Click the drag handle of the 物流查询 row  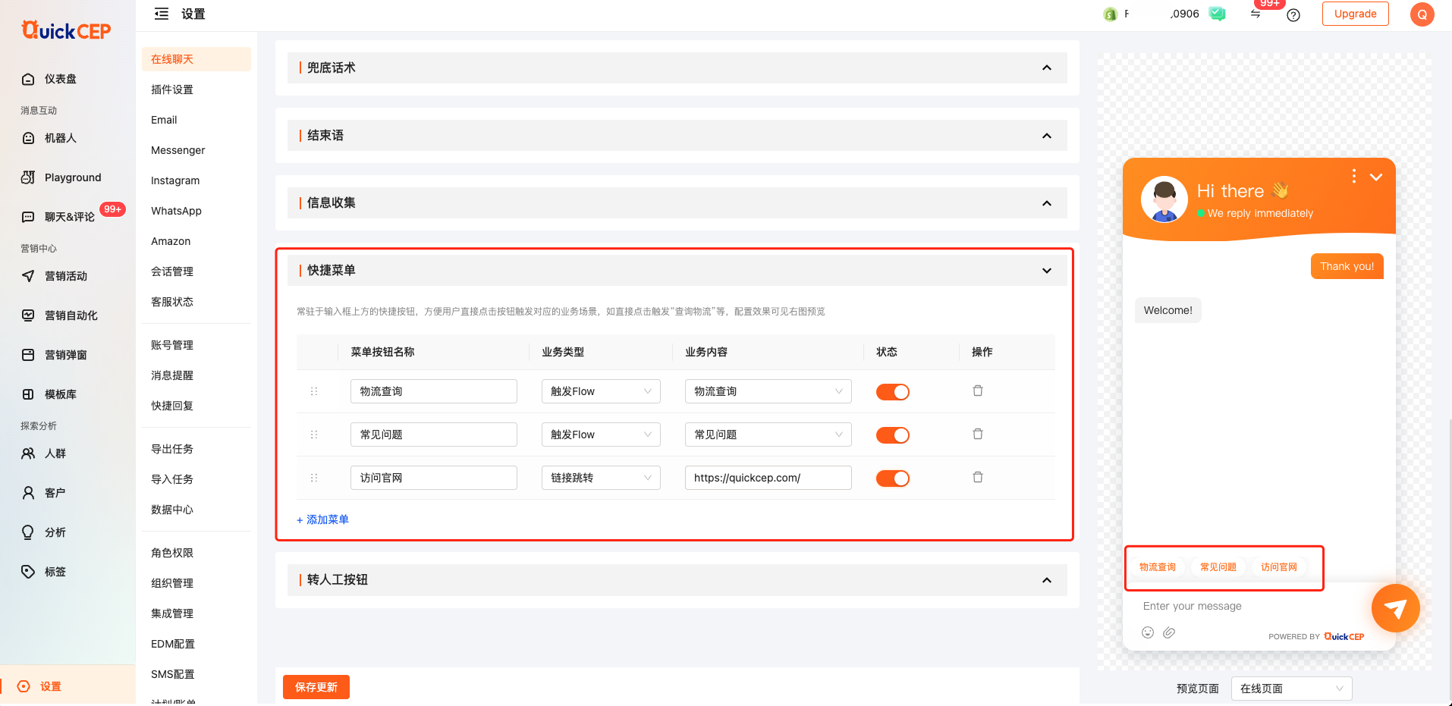(314, 391)
